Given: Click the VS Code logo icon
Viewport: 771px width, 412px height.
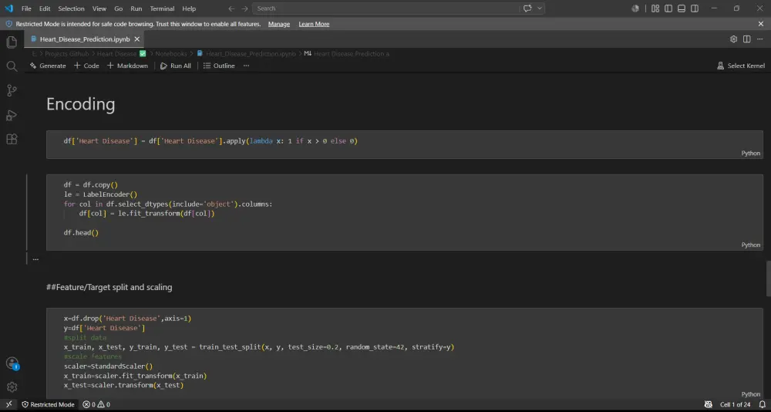Looking at the screenshot, I should (8, 8).
